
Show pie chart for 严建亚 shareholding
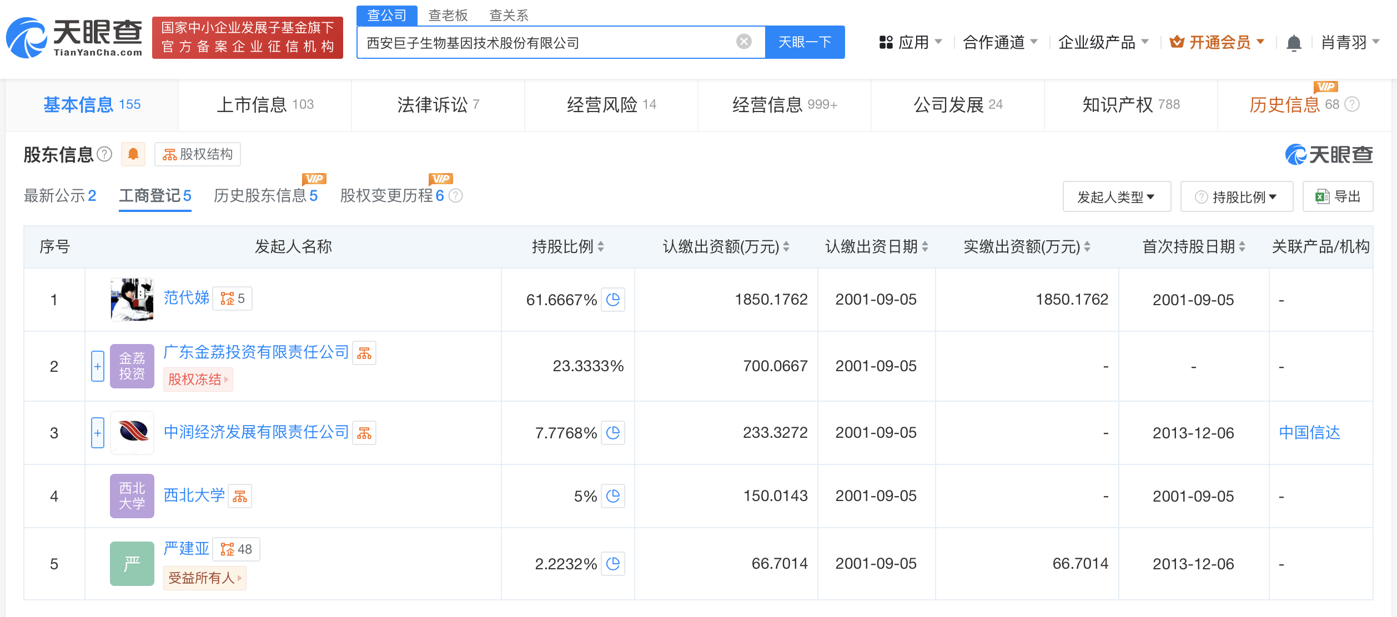(x=613, y=564)
